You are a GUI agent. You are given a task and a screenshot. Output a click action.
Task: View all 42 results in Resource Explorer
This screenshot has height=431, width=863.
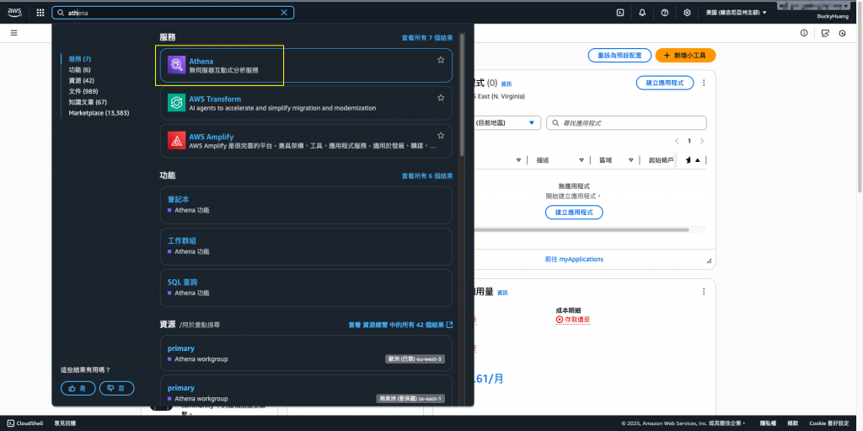coord(400,325)
